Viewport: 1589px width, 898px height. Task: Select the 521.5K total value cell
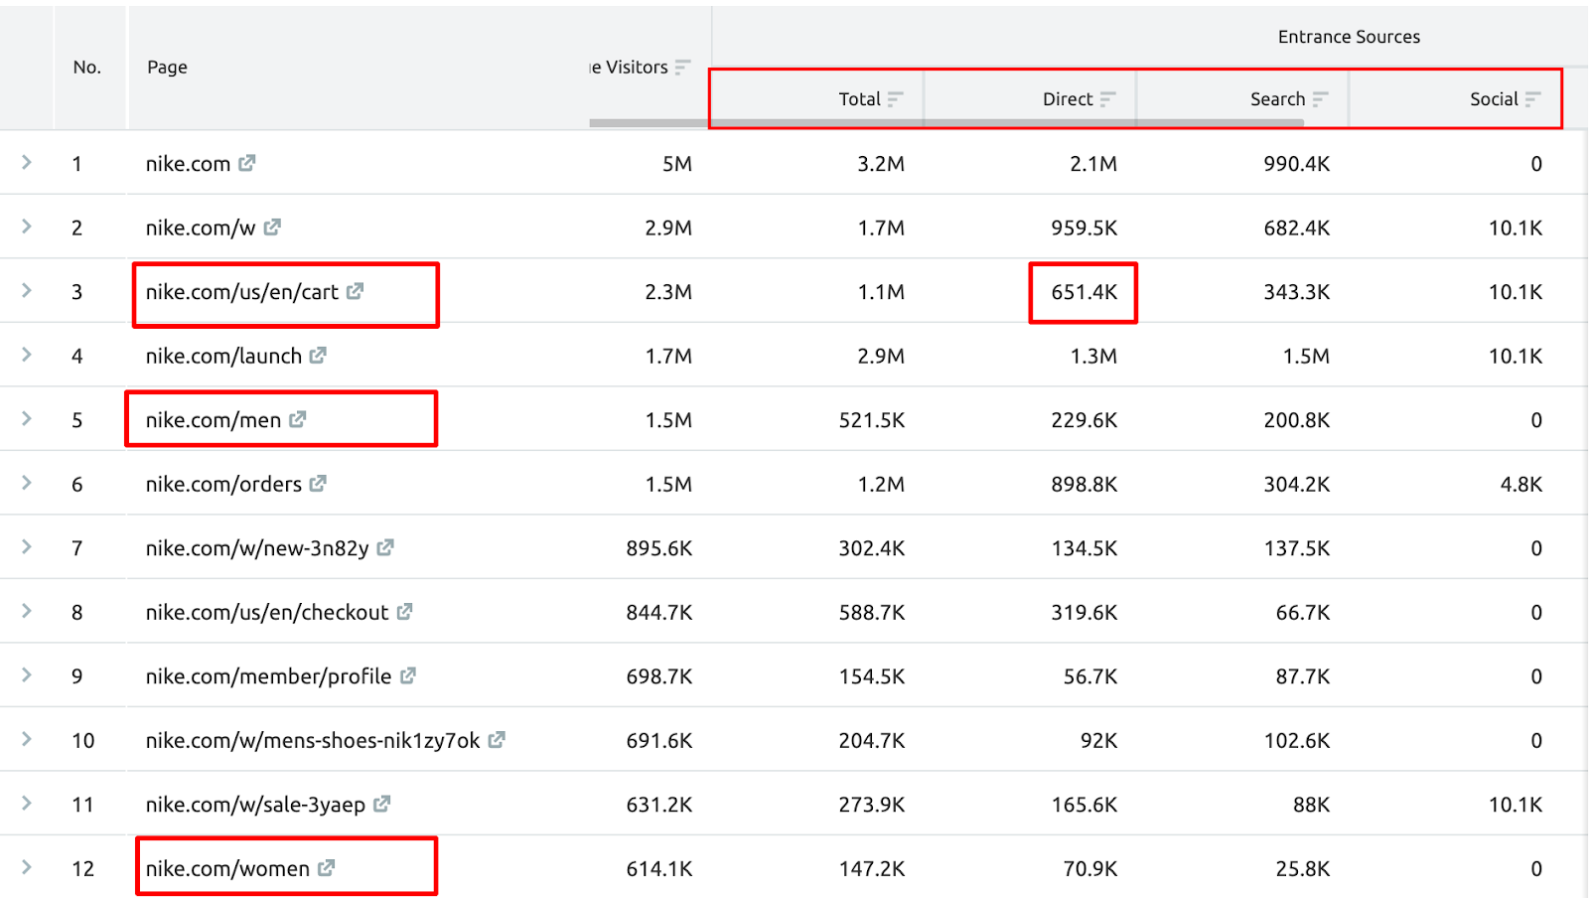871,420
